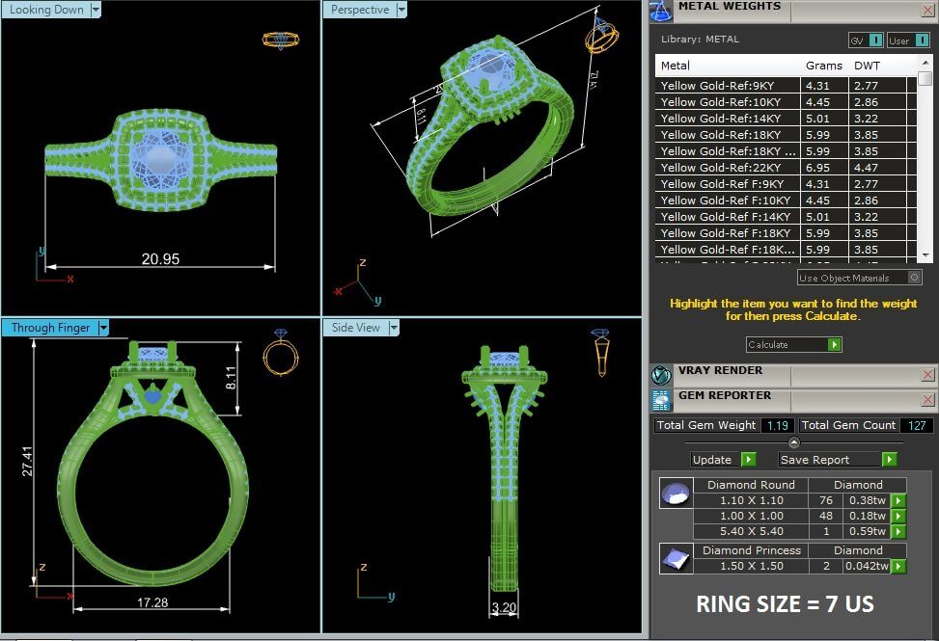
Task: Click the Gem Reporter panel icon
Action: tap(661, 399)
